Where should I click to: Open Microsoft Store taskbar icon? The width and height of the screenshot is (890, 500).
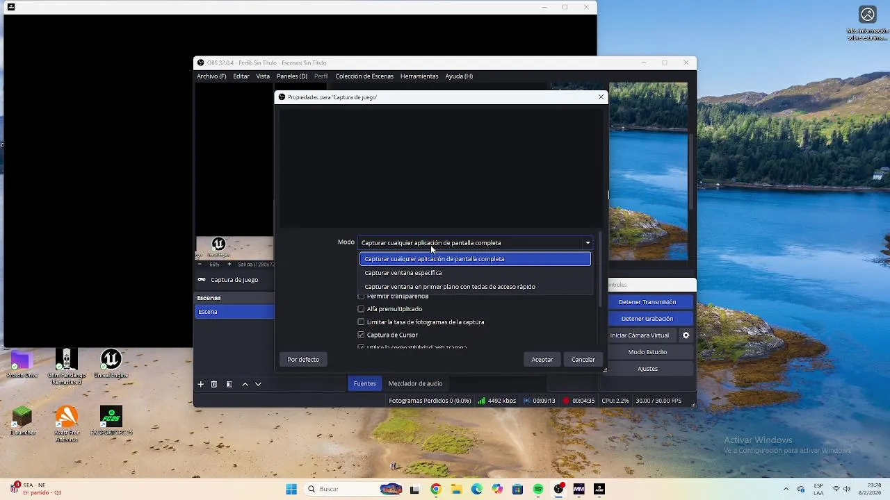517,489
